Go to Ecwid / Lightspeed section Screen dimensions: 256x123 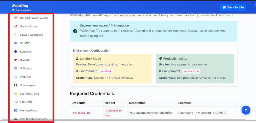32,35
